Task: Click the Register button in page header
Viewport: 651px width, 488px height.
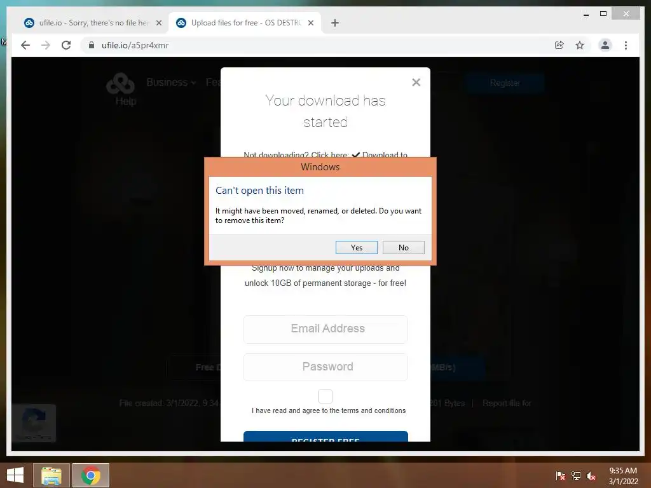Action: 505,83
